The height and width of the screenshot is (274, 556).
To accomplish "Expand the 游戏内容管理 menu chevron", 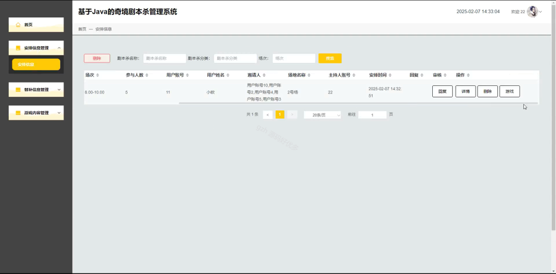I will pyautogui.click(x=59, y=113).
